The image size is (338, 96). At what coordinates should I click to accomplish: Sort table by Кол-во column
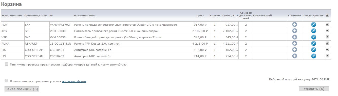pos(215,16)
